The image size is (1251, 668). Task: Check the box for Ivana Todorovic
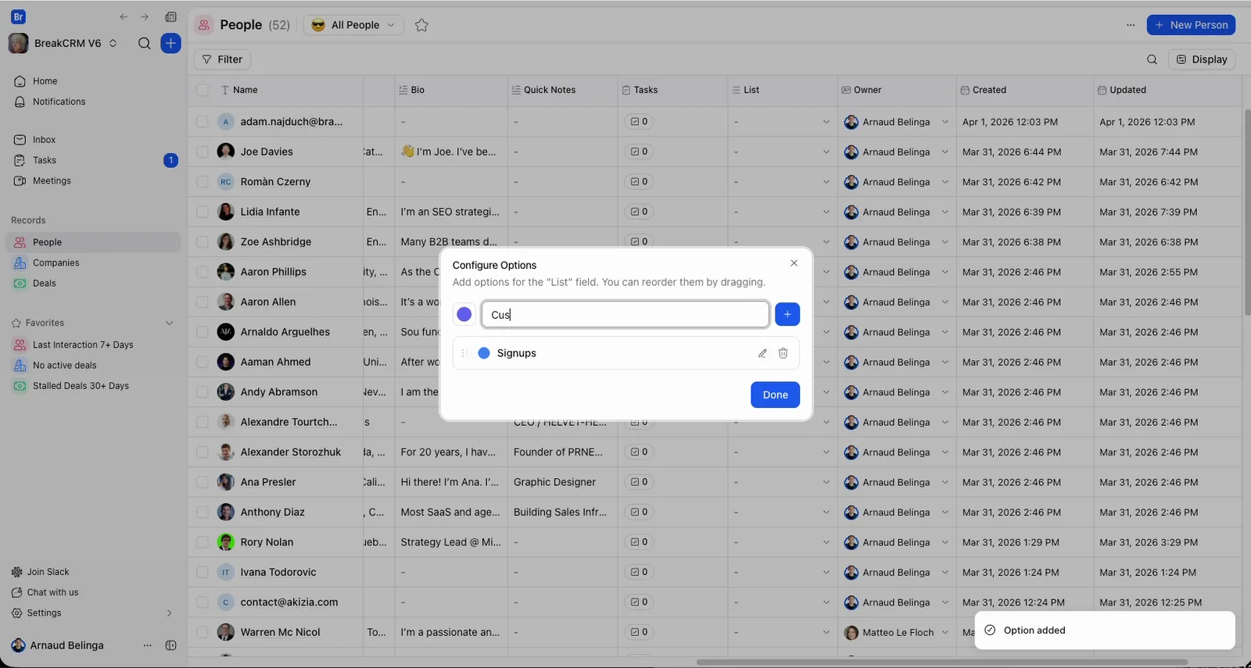click(x=203, y=572)
